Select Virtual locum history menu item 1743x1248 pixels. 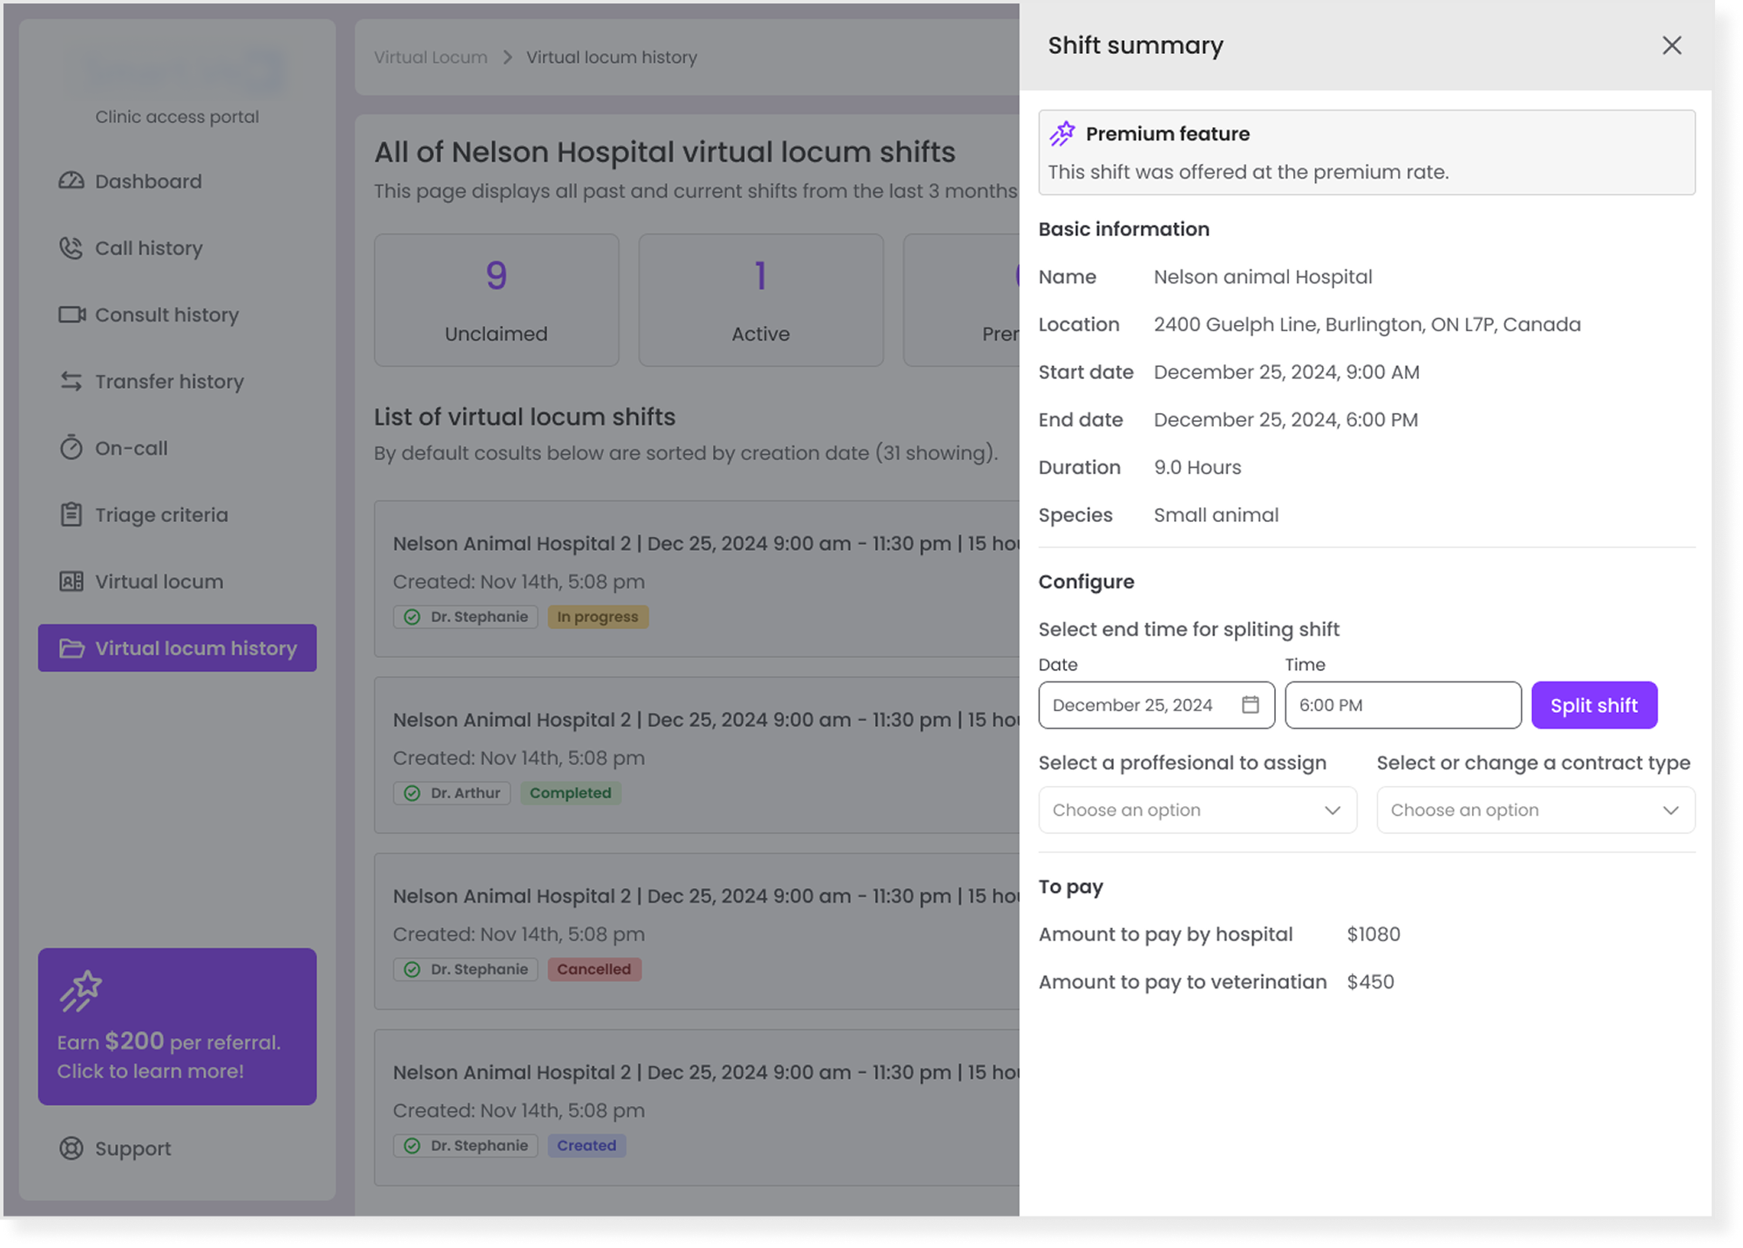pyautogui.click(x=178, y=648)
